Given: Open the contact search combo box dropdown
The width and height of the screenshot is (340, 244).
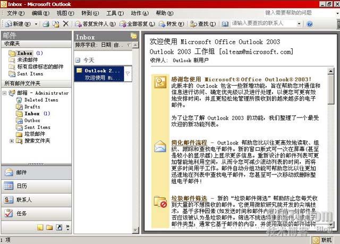Looking at the screenshot, I should (299, 24).
